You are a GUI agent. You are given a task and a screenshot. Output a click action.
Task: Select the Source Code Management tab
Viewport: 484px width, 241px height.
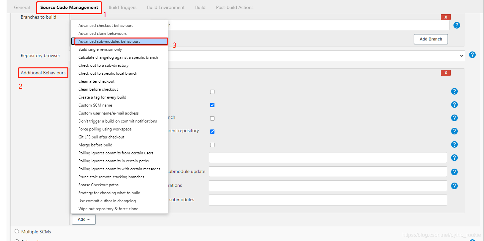pyautogui.click(x=69, y=7)
